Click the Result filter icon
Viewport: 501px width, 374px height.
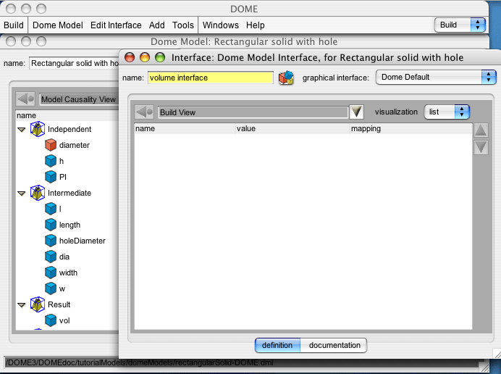[x=38, y=304]
